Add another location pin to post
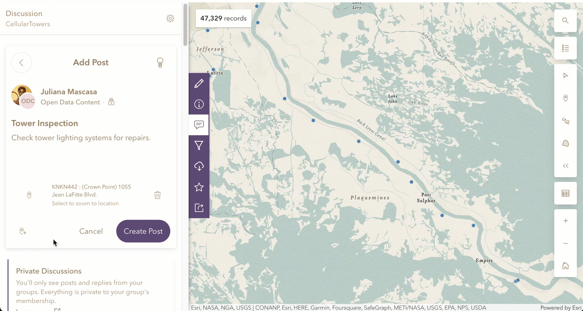Screen dimensions: 583x311 (x=23, y=231)
